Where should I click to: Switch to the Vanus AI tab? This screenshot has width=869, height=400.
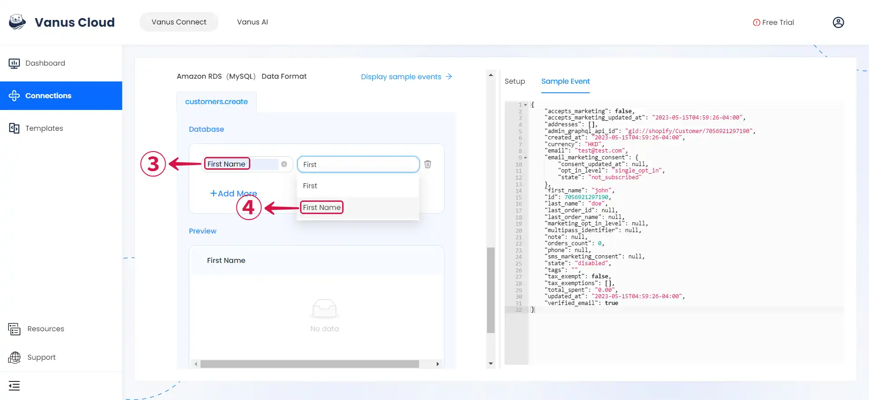(x=253, y=22)
